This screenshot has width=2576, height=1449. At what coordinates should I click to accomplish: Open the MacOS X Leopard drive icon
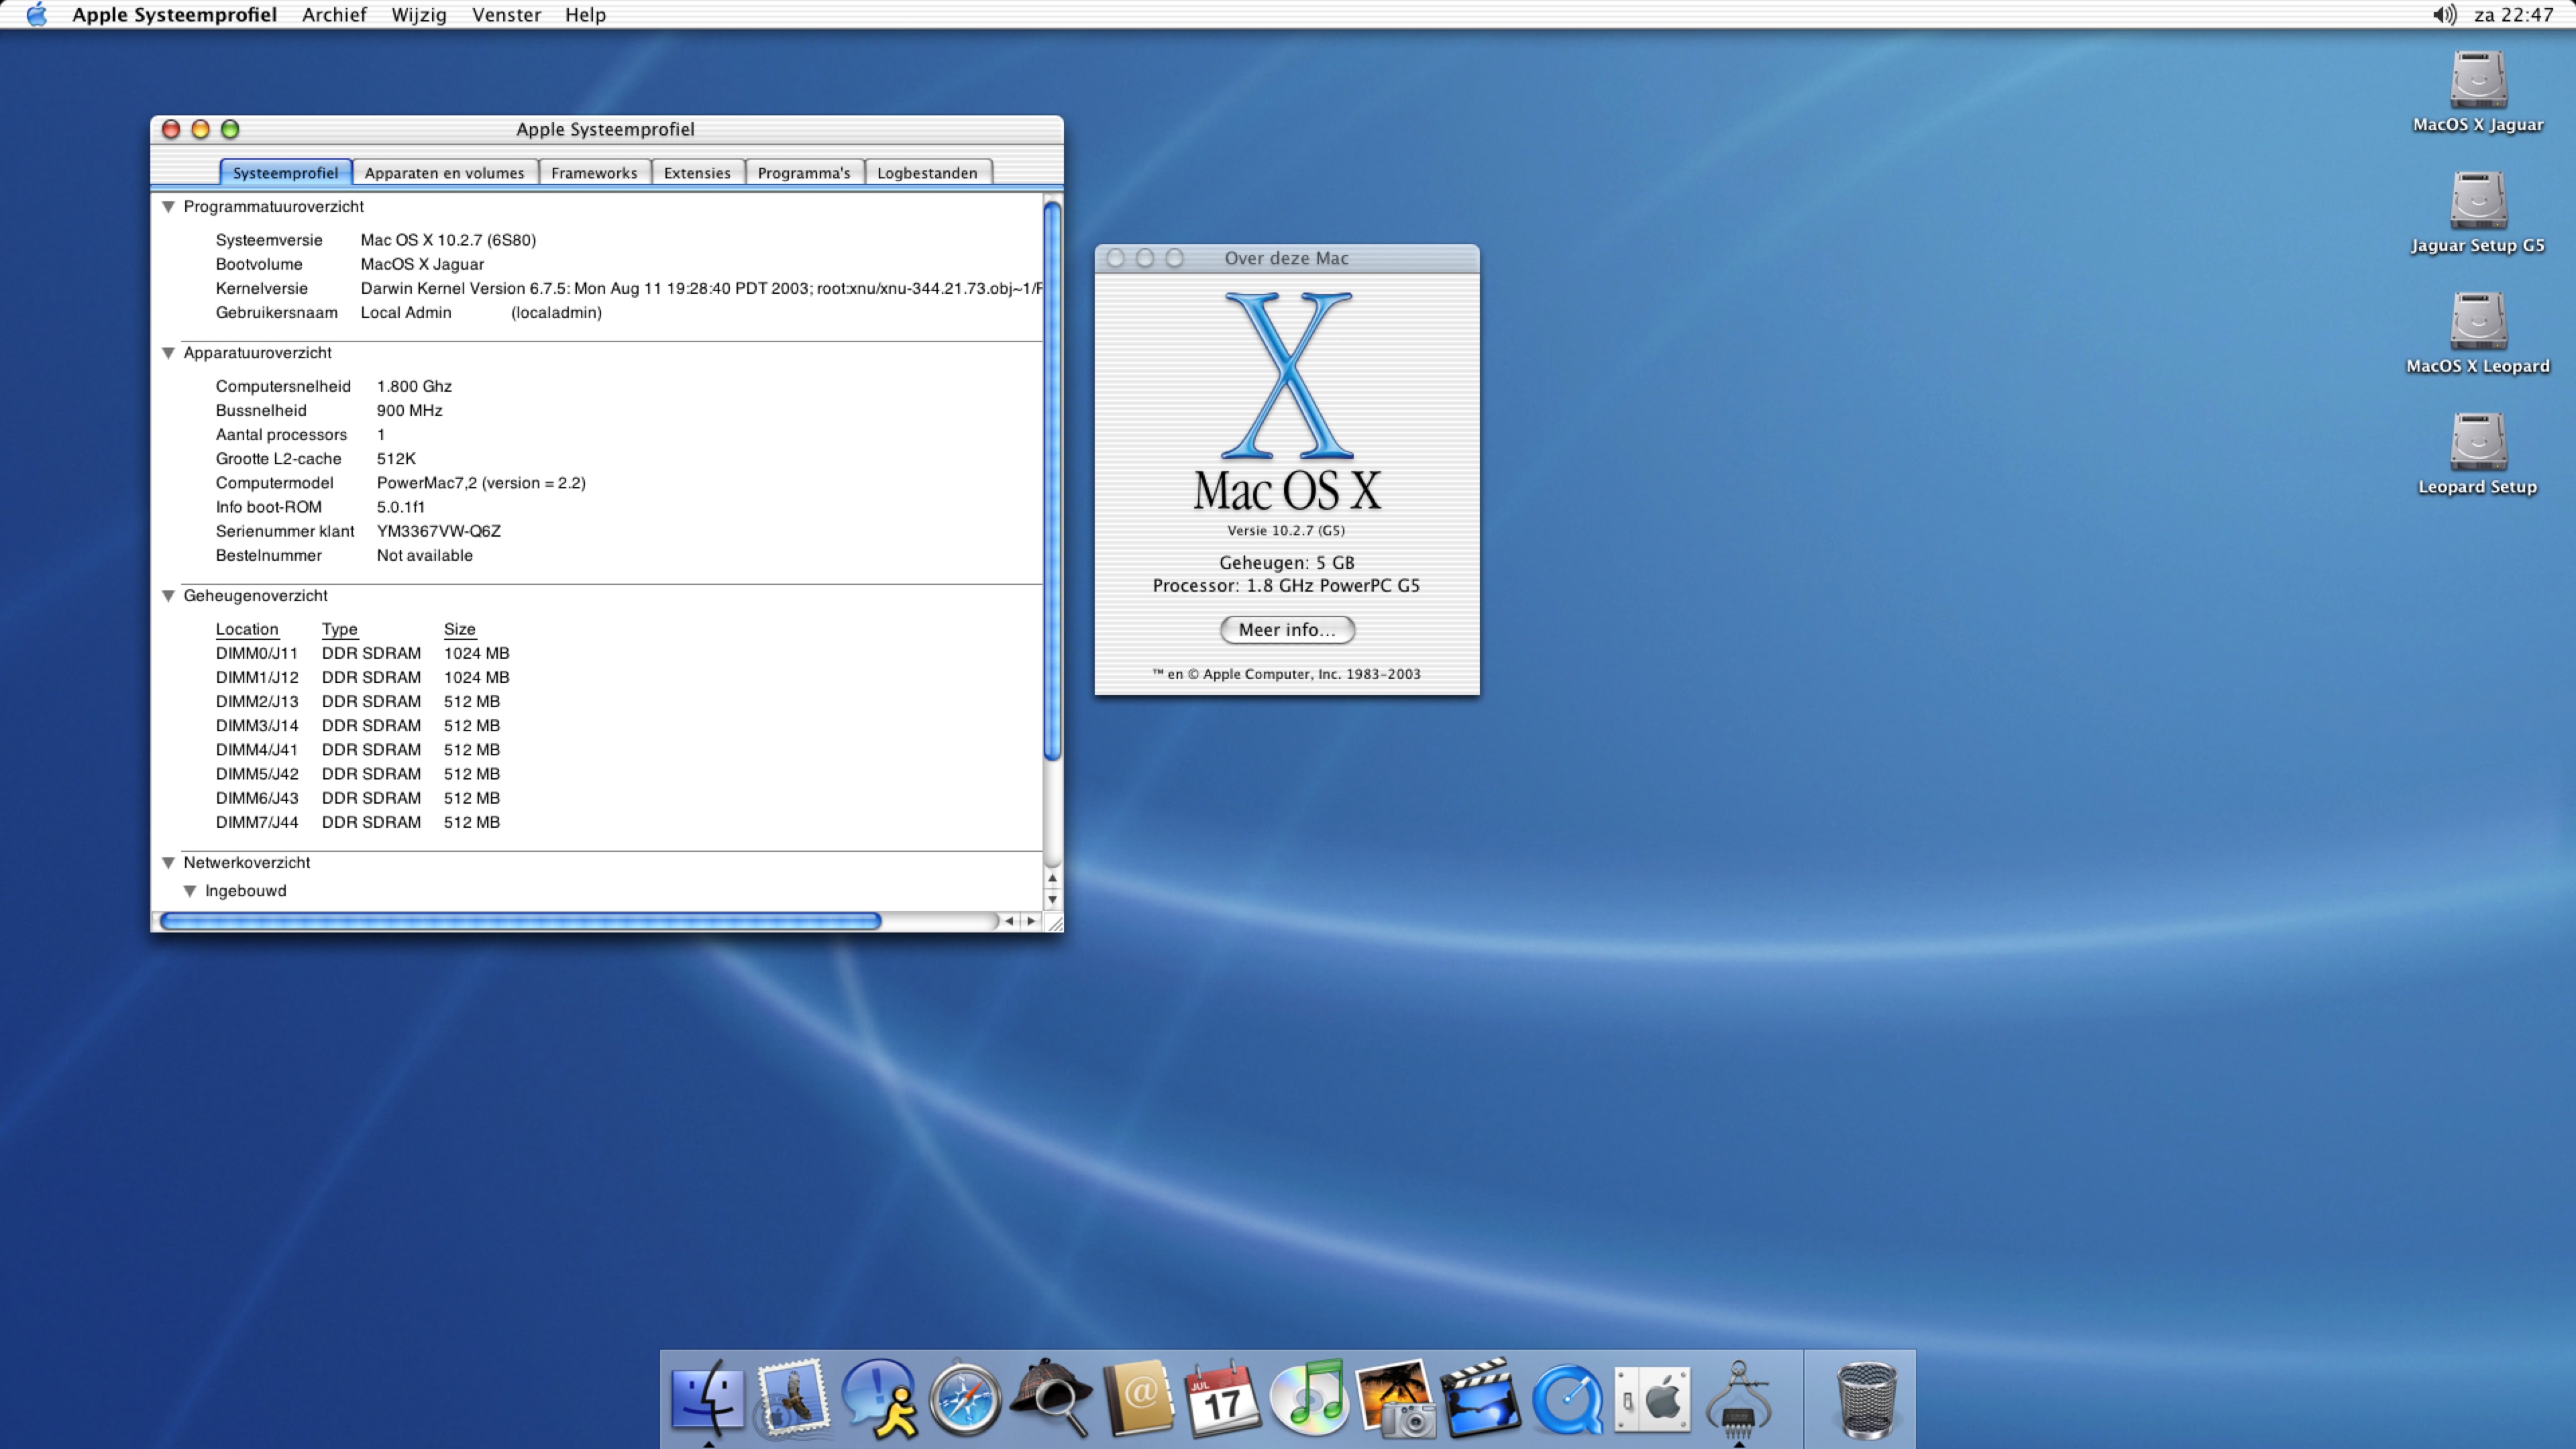coord(2477,322)
